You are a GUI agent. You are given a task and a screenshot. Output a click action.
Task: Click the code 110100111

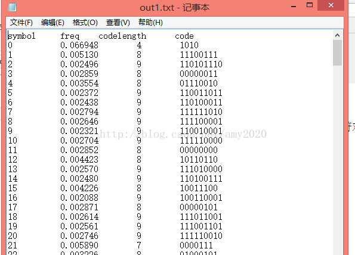(201, 179)
